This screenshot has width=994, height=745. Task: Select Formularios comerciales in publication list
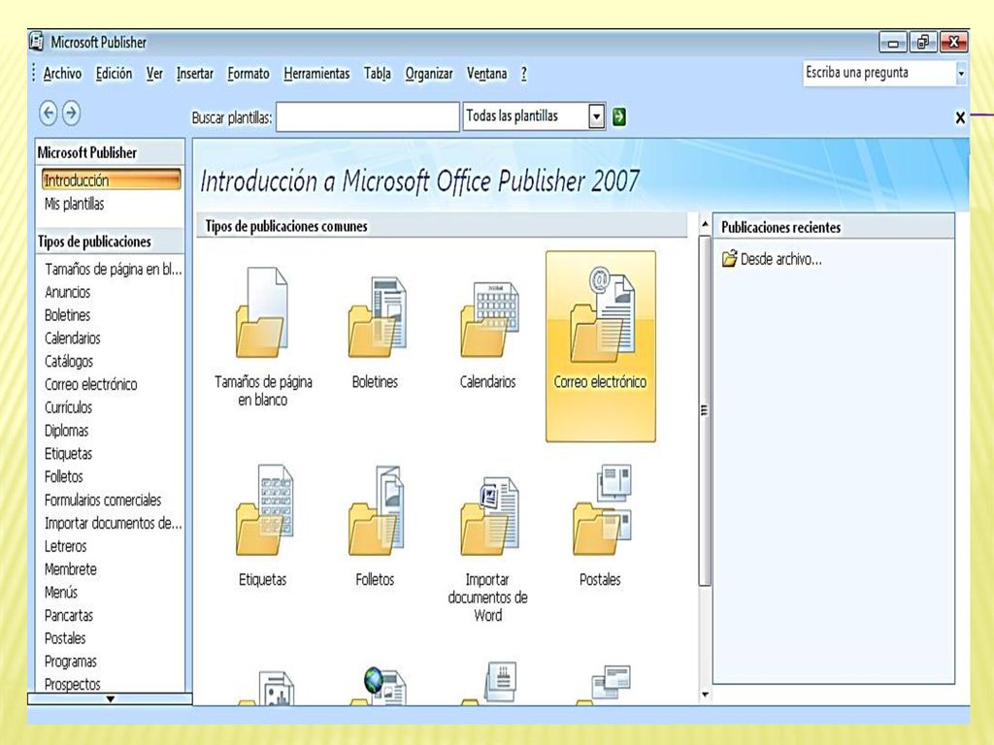[x=103, y=500]
